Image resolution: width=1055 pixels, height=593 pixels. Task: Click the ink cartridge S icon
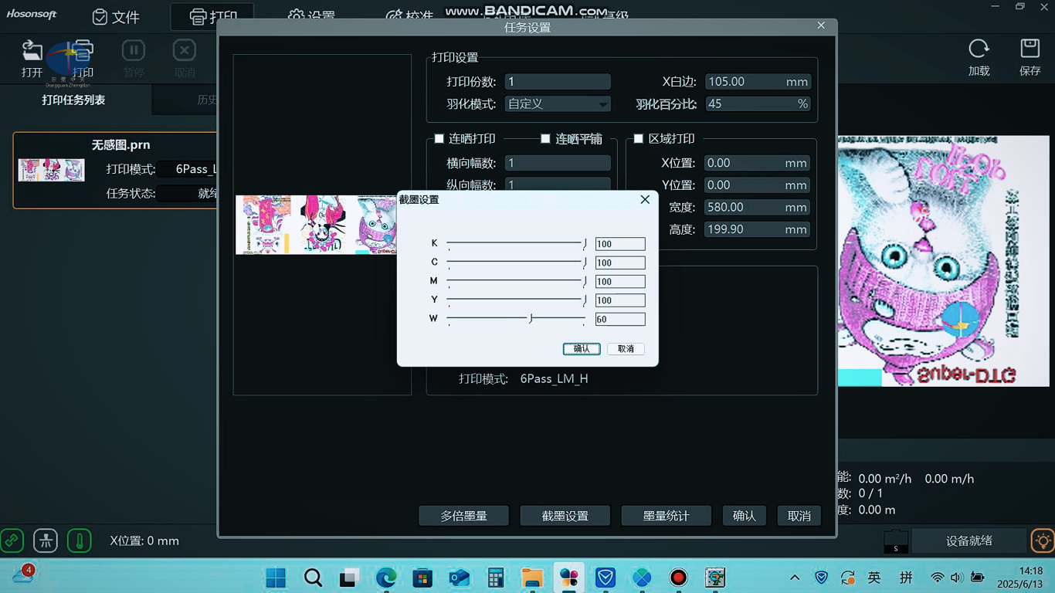pyautogui.click(x=896, y=541)
